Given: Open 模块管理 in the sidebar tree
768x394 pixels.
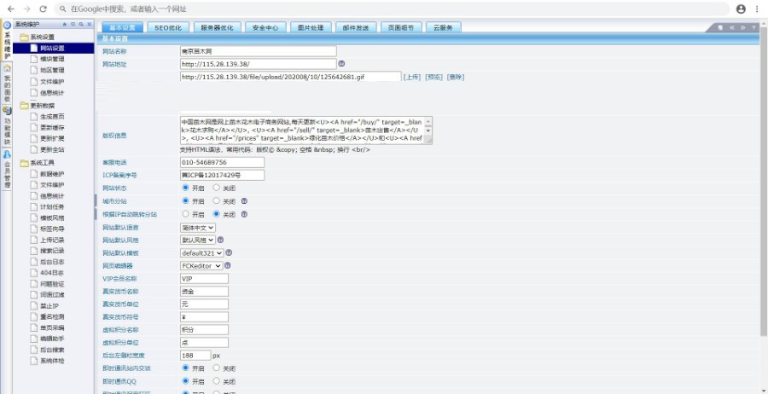Looking at the screenshot, I should 52,59.
